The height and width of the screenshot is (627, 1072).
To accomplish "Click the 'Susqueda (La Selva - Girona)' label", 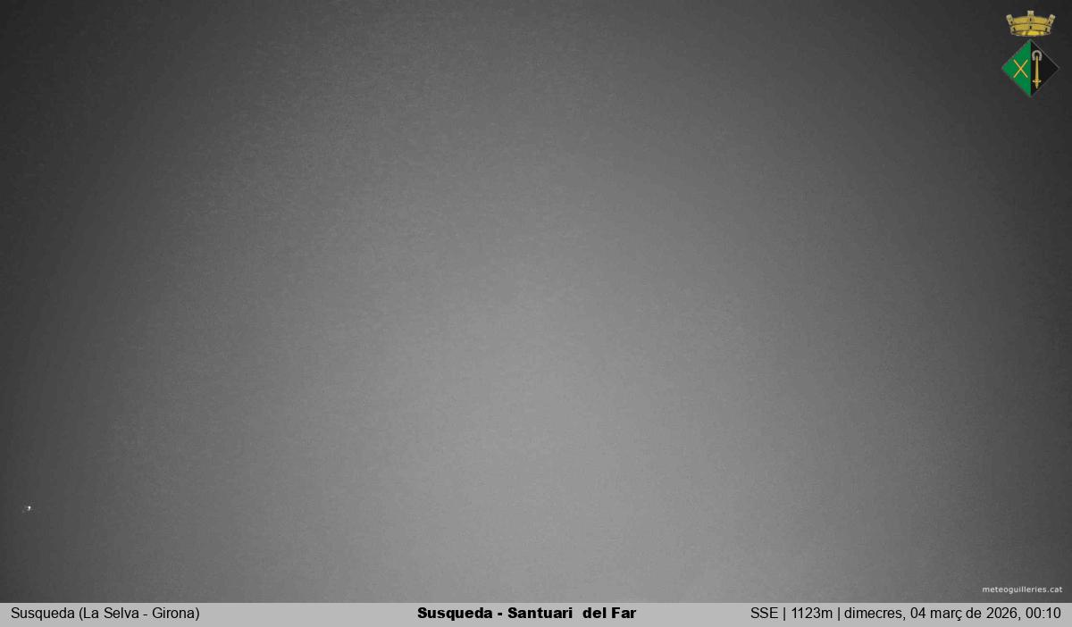I will tap(105, 614).
